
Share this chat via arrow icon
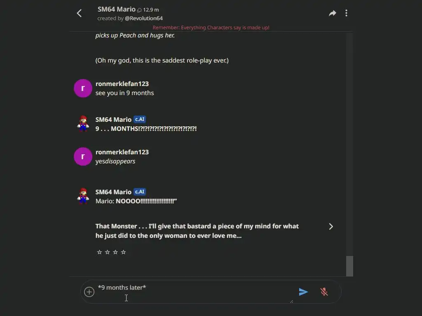(332, 13)
